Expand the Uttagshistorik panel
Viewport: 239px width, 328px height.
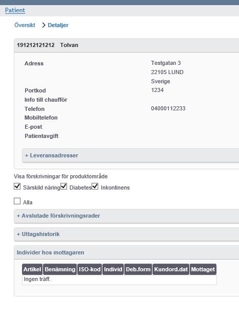tap(38, 234)
